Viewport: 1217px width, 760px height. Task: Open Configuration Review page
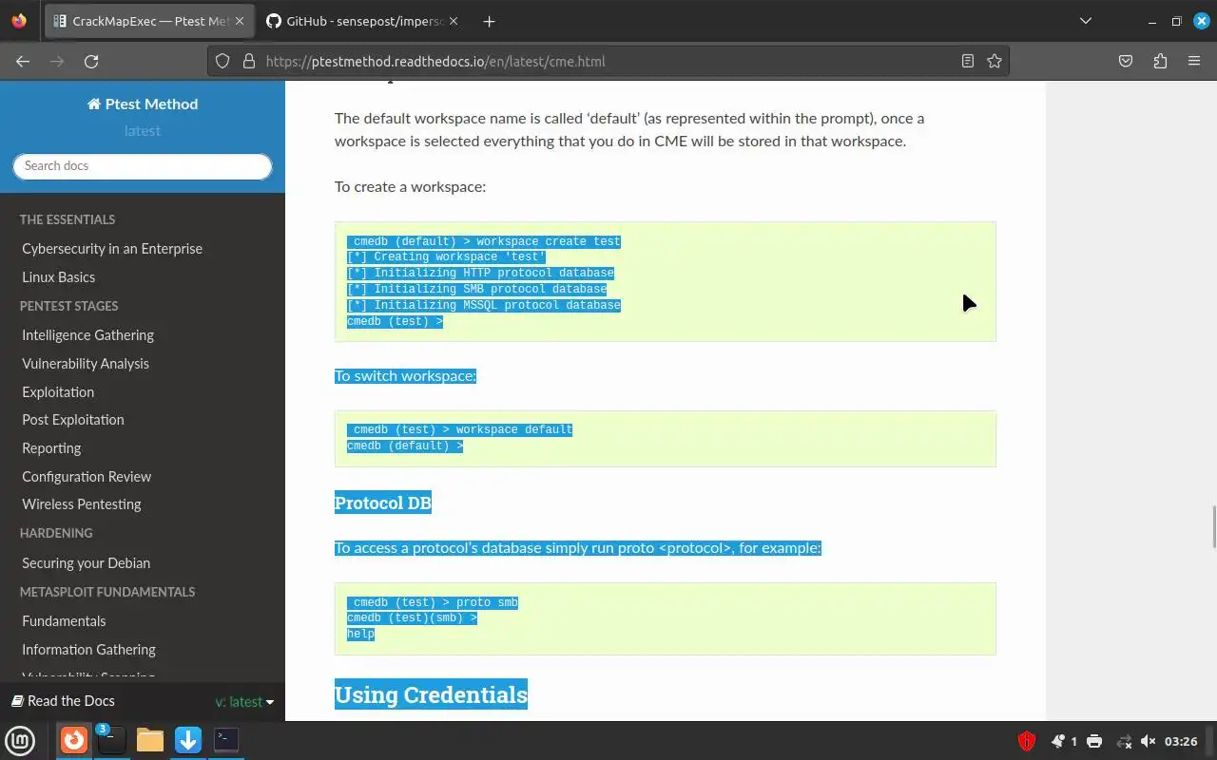(x=87, y=477)
